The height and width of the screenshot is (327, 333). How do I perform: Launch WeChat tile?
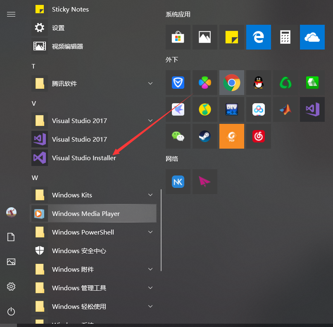point(178,136)
